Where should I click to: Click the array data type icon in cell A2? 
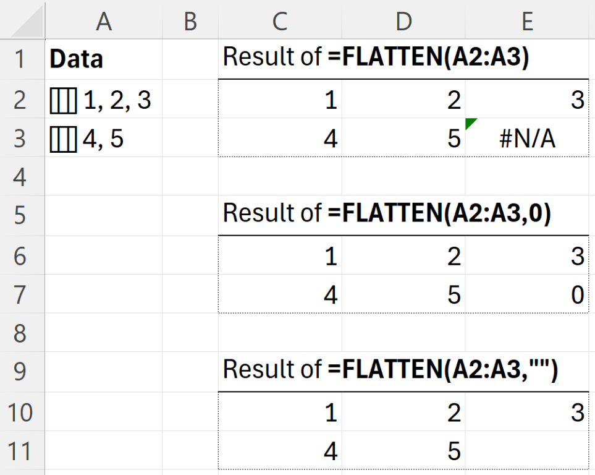pyautogui.click(x=64, y=101)
